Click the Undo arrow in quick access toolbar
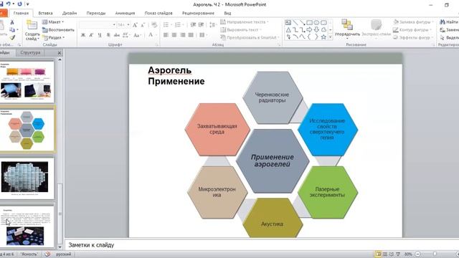Screen dimensions: 459x258 9,4
